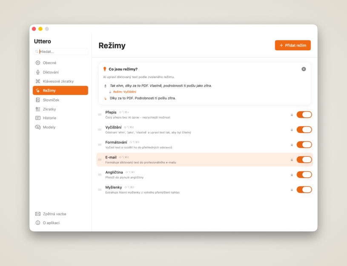Viewport: 347px width, 266px height.
Task: Toggle the Myšlenky mode switch
Action: (304, 190)
